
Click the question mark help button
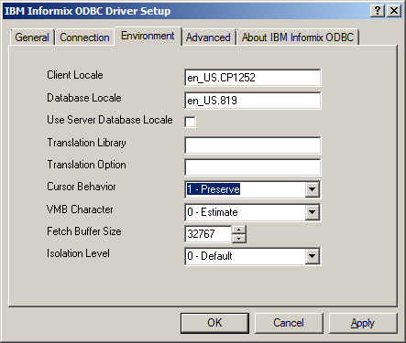pyautogui.click(x=378, y=11)
